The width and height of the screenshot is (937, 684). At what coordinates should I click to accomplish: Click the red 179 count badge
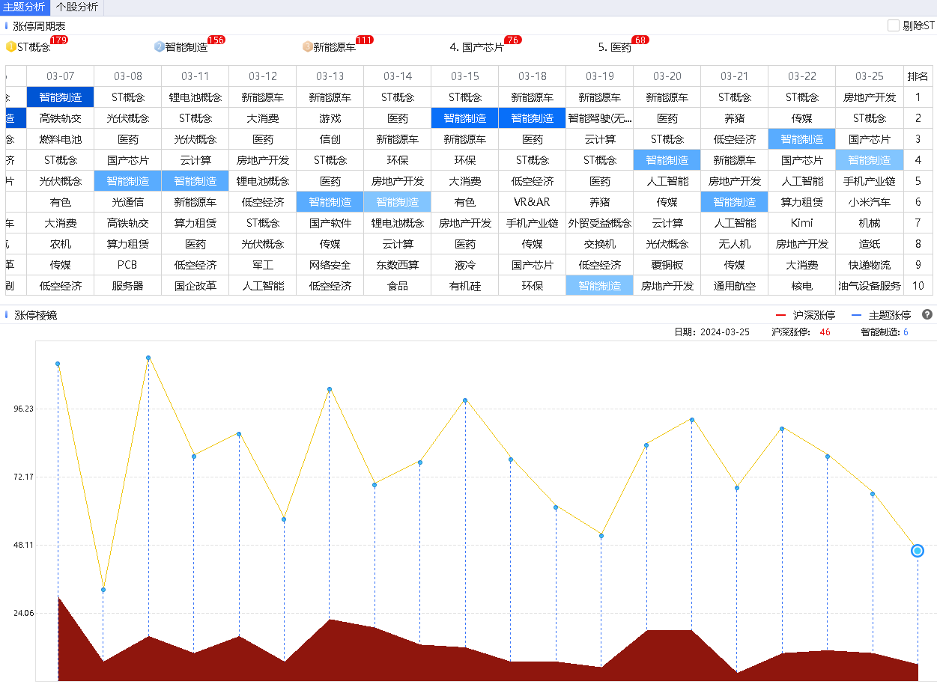point(58,40)
